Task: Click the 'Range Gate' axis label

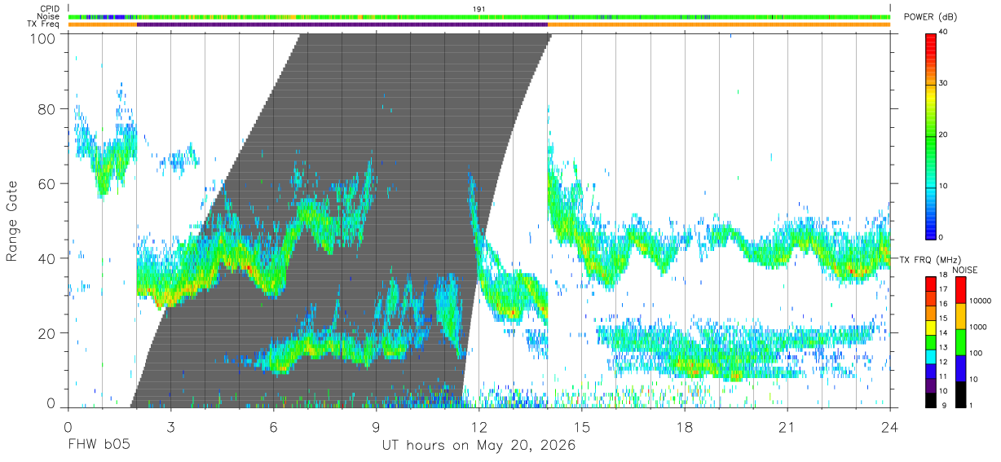Action: coord(12,220)
